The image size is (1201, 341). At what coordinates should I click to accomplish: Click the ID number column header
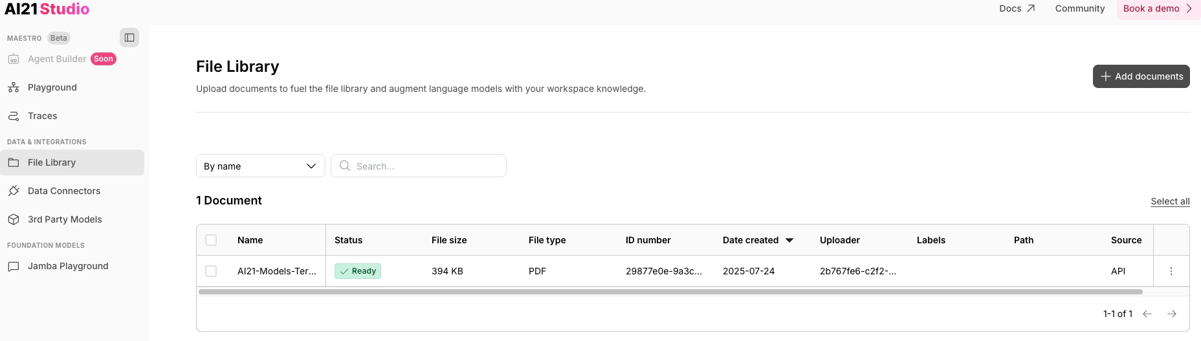click(x=648, y=240)
